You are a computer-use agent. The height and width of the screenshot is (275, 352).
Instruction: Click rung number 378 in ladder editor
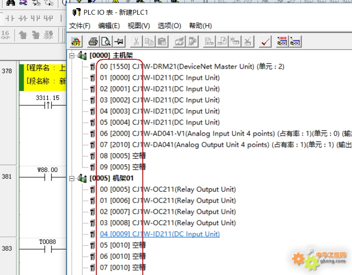[x=7, y=71]
